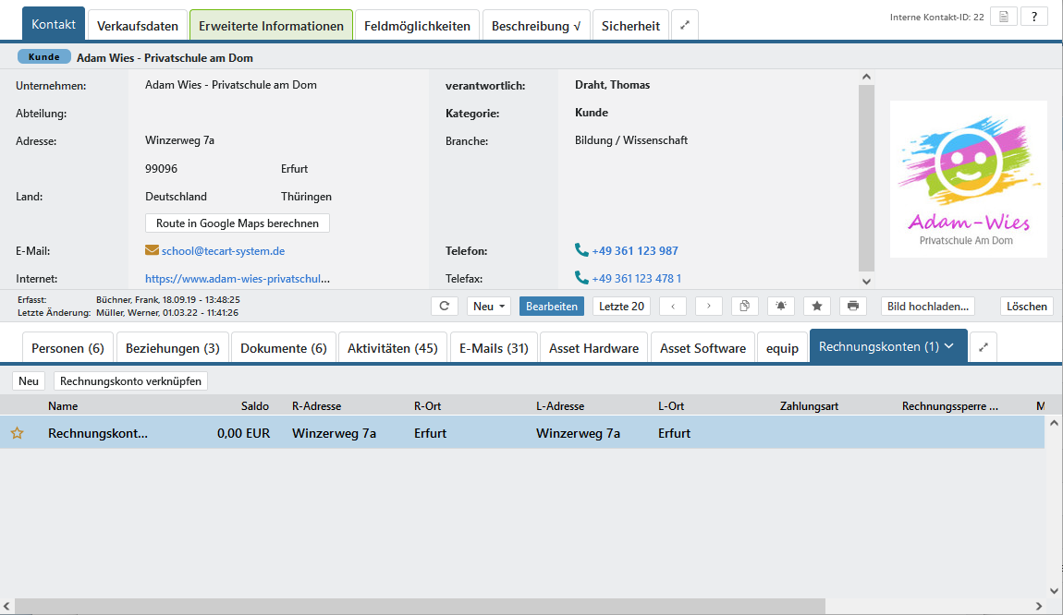Click the refresh icon in contact toolbar
This screenshot has height=615, width=1063.
click(x=445, y=306)
